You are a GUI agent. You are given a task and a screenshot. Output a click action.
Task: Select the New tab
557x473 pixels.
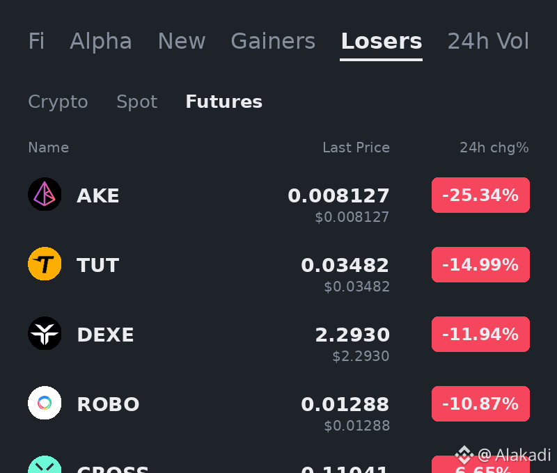point(182,41)
